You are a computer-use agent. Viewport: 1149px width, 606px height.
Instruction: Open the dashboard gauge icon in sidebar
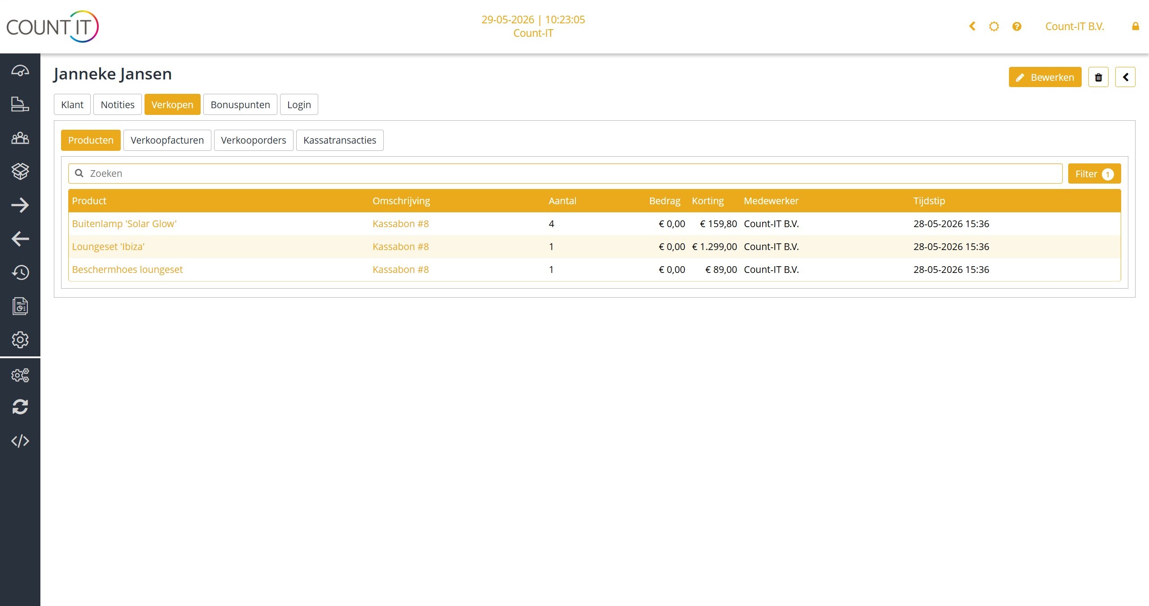click(20, 70)
